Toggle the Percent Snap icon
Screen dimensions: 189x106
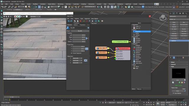[x=76, y=7]
